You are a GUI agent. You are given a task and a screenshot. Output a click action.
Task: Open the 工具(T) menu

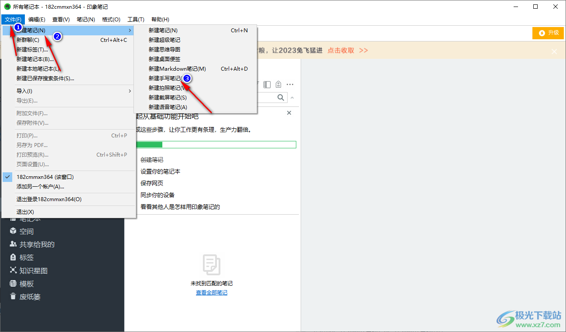[x=136, y=19]
